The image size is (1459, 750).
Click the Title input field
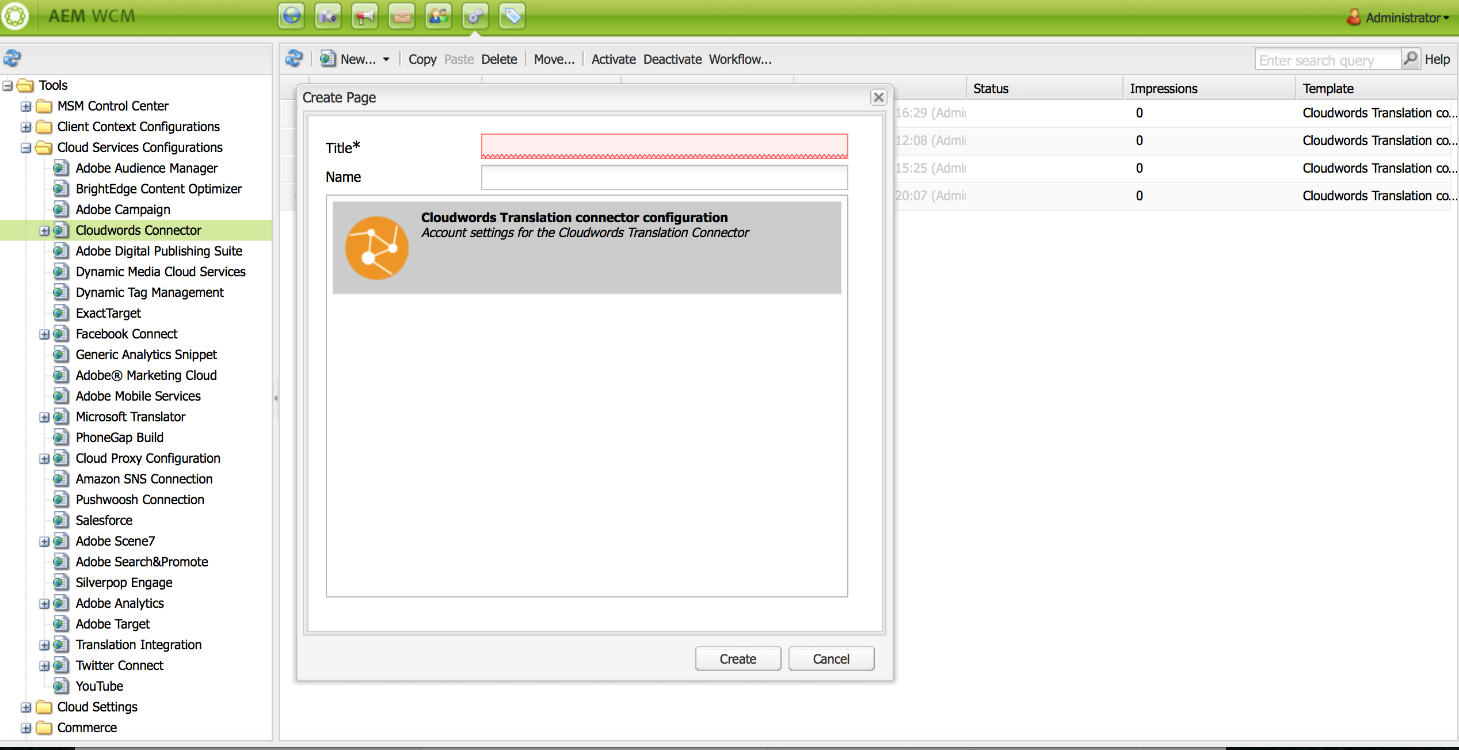[x=664, y=146]
